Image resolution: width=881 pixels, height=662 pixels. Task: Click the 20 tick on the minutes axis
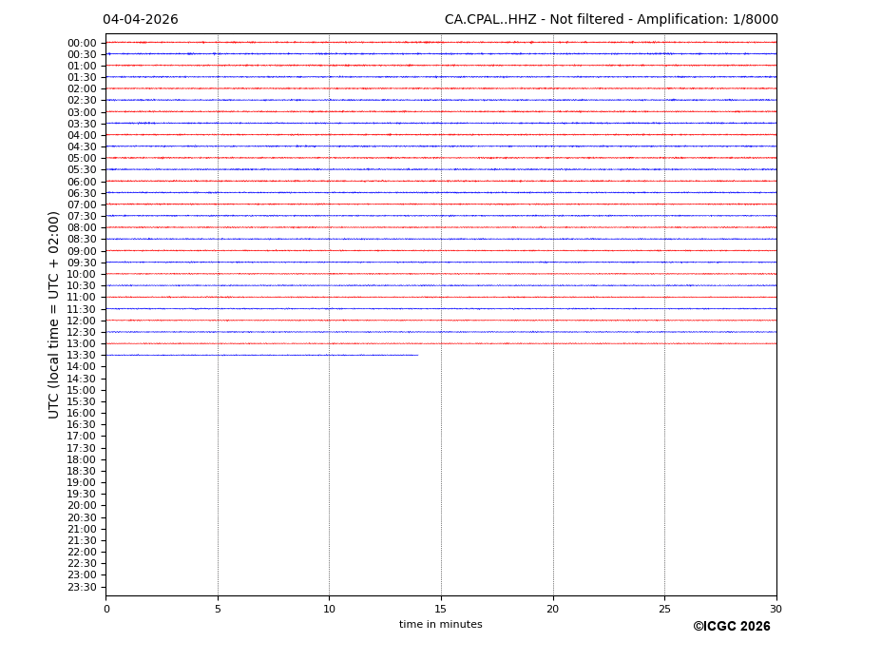pyautogui.click(x=552, y=609)
